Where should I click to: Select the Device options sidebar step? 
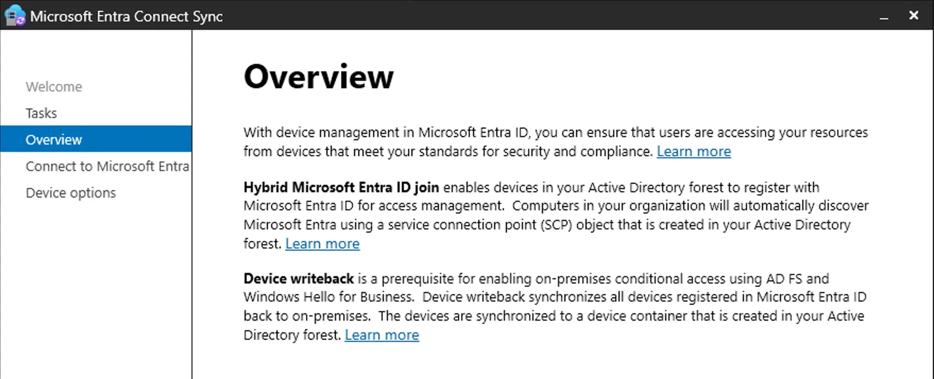click(x=71, y=193)
